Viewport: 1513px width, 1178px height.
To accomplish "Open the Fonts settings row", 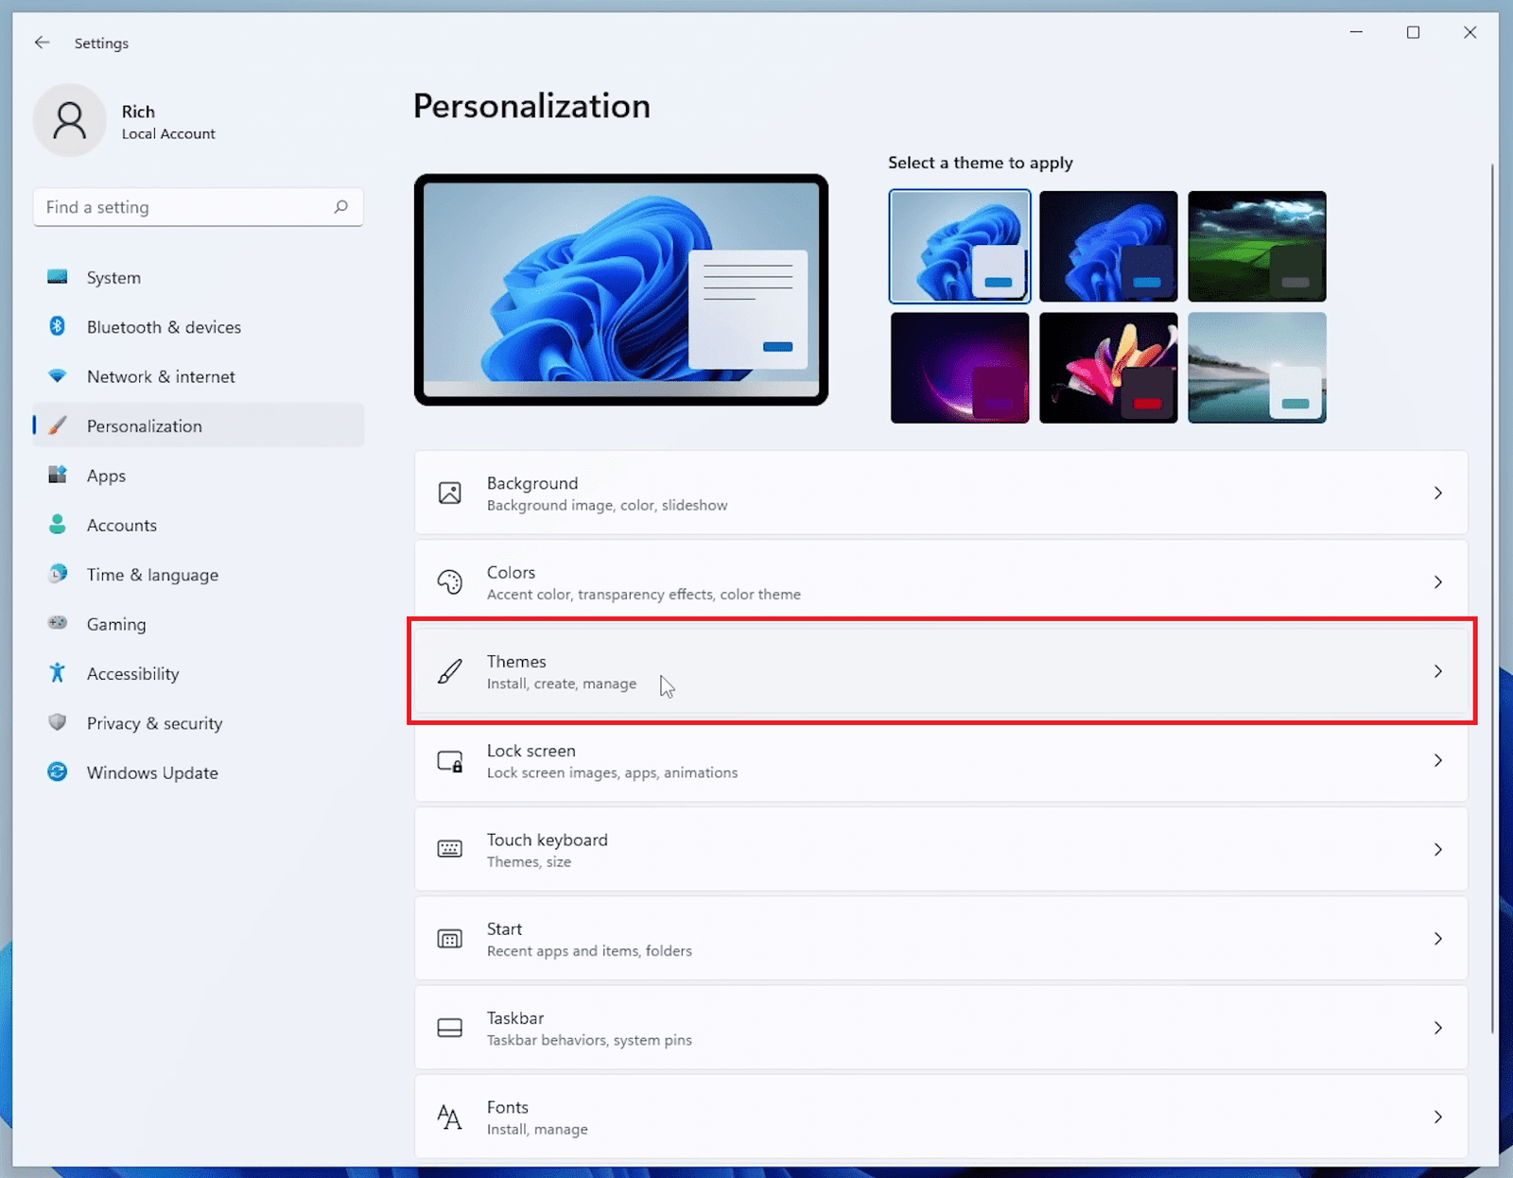I will point(940,1117).
